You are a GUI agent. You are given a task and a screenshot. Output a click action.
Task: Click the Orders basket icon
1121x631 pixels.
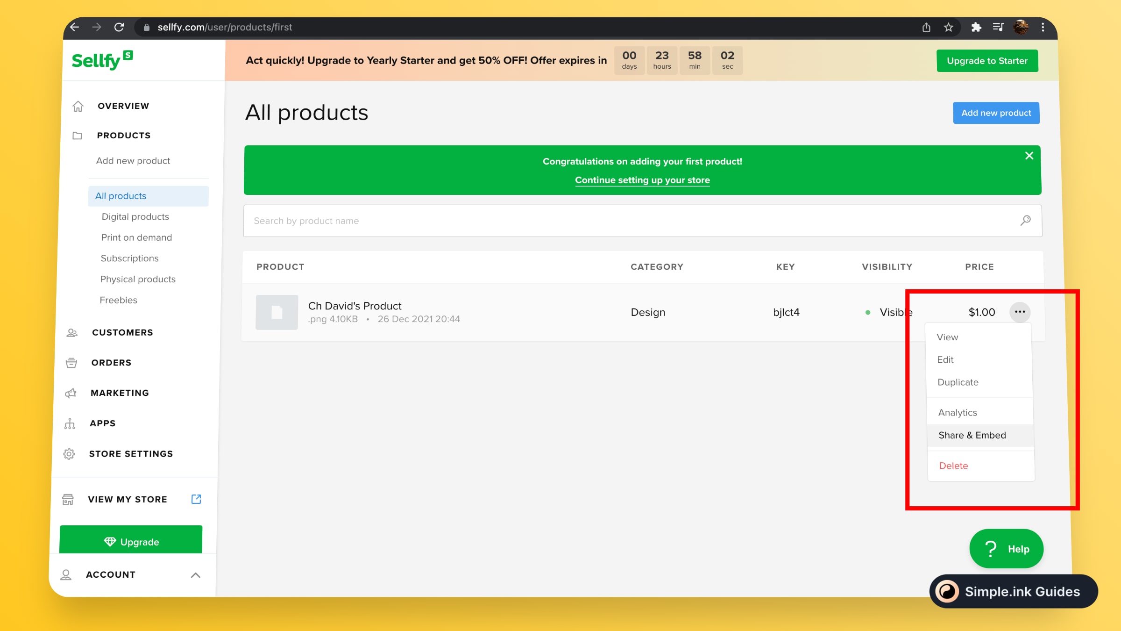pyautogui.click(x=71, y=363)
